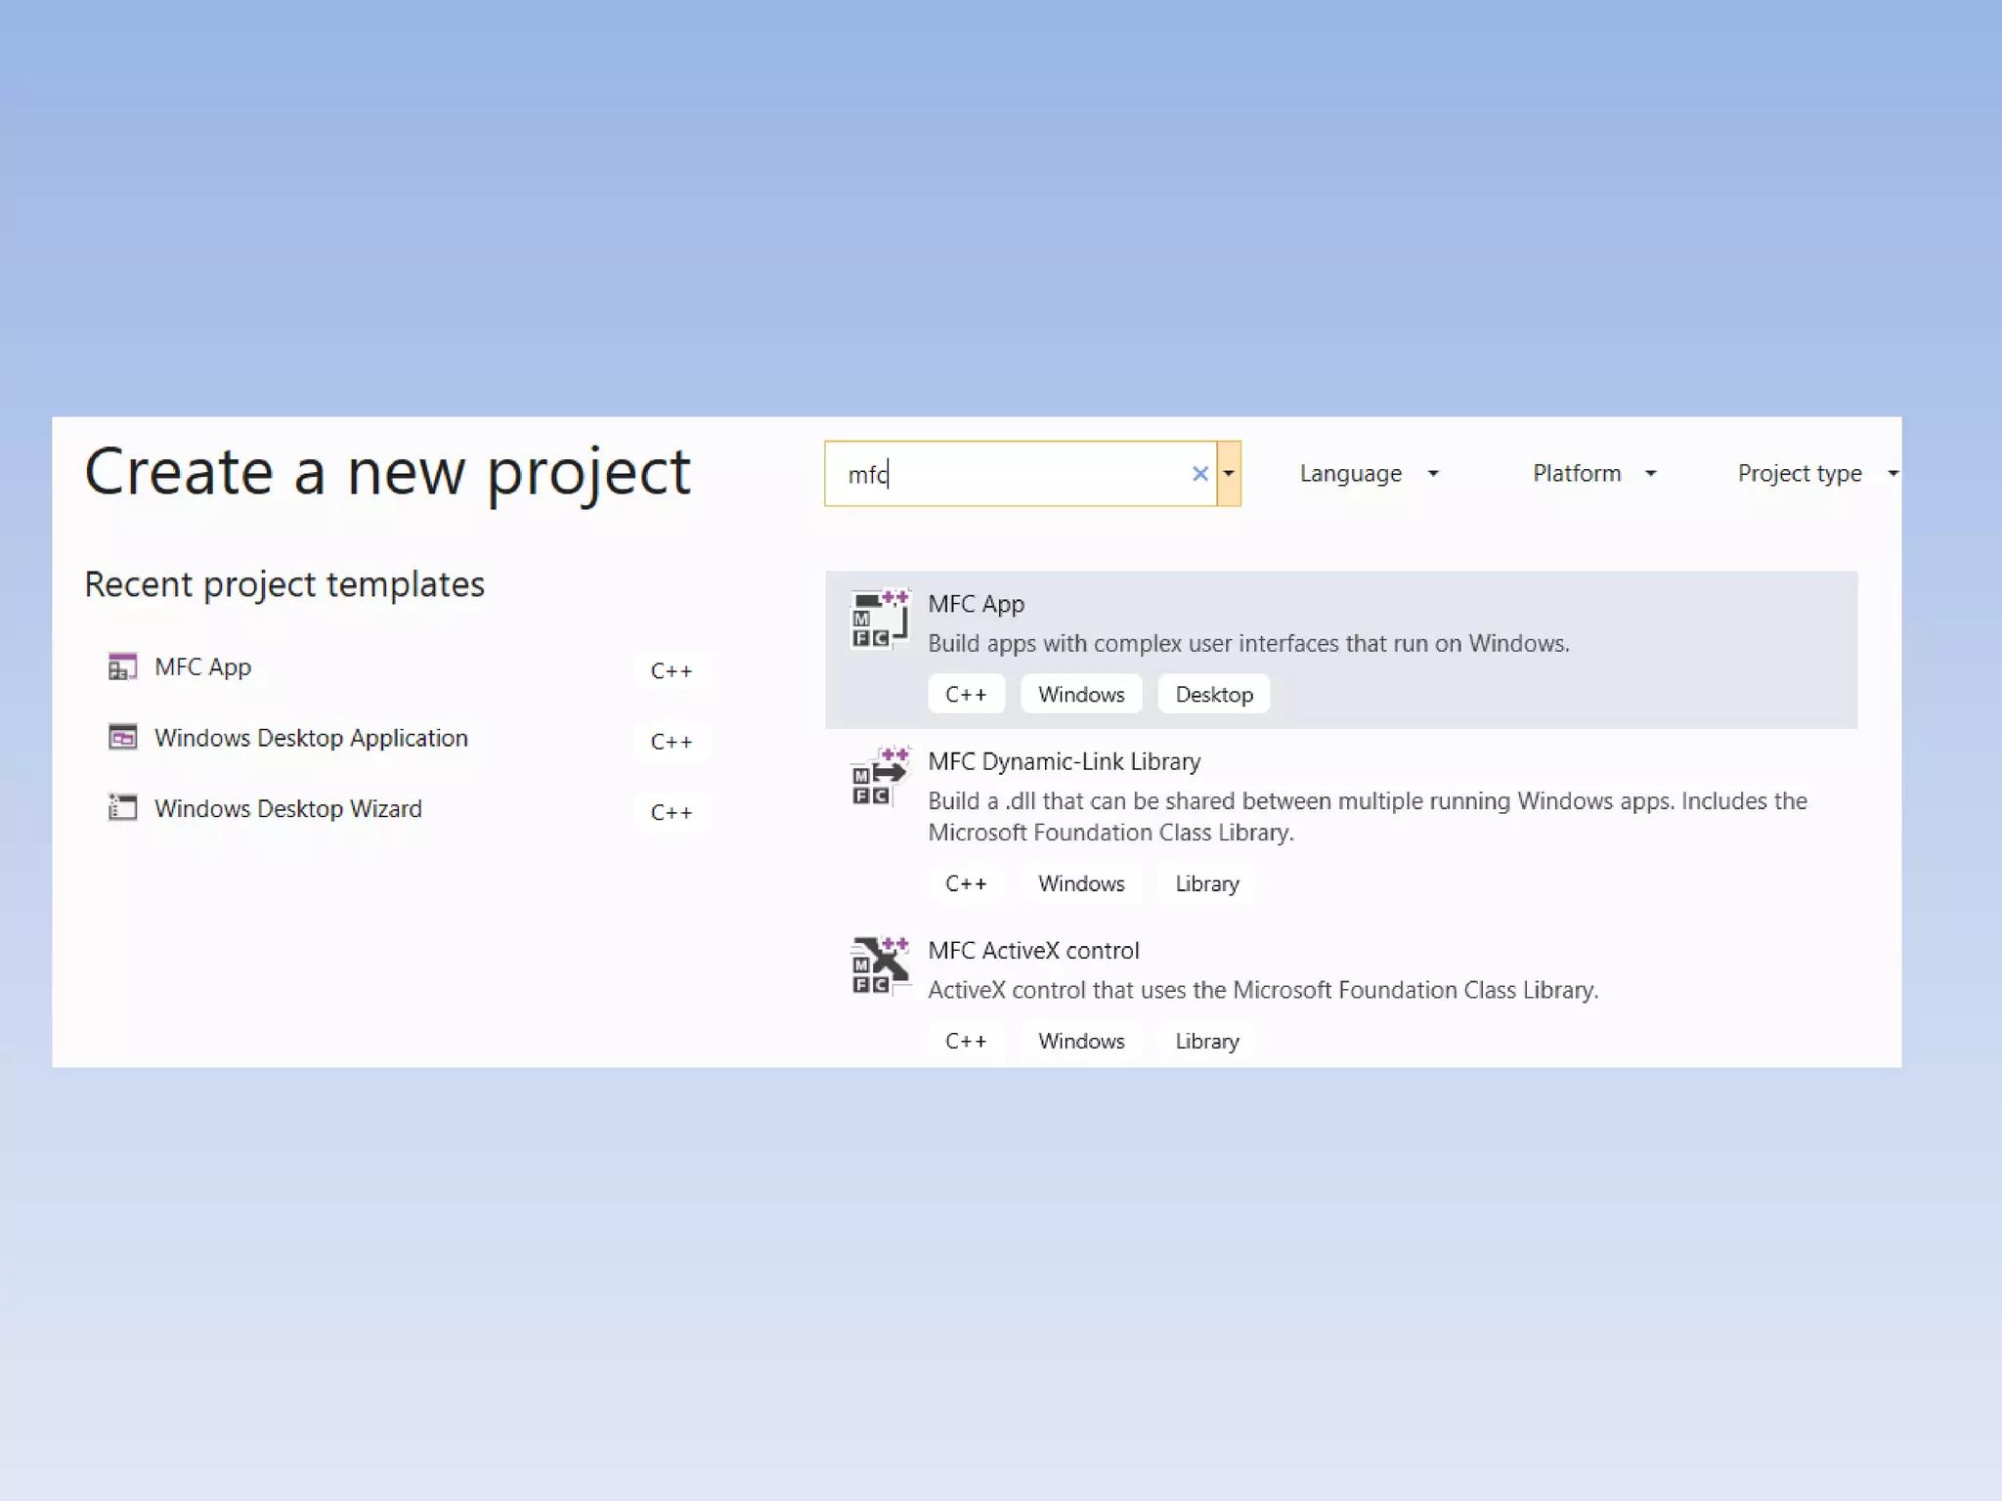
Task: Select the MFC ActiveX control title
Action: pos(1033,951)
